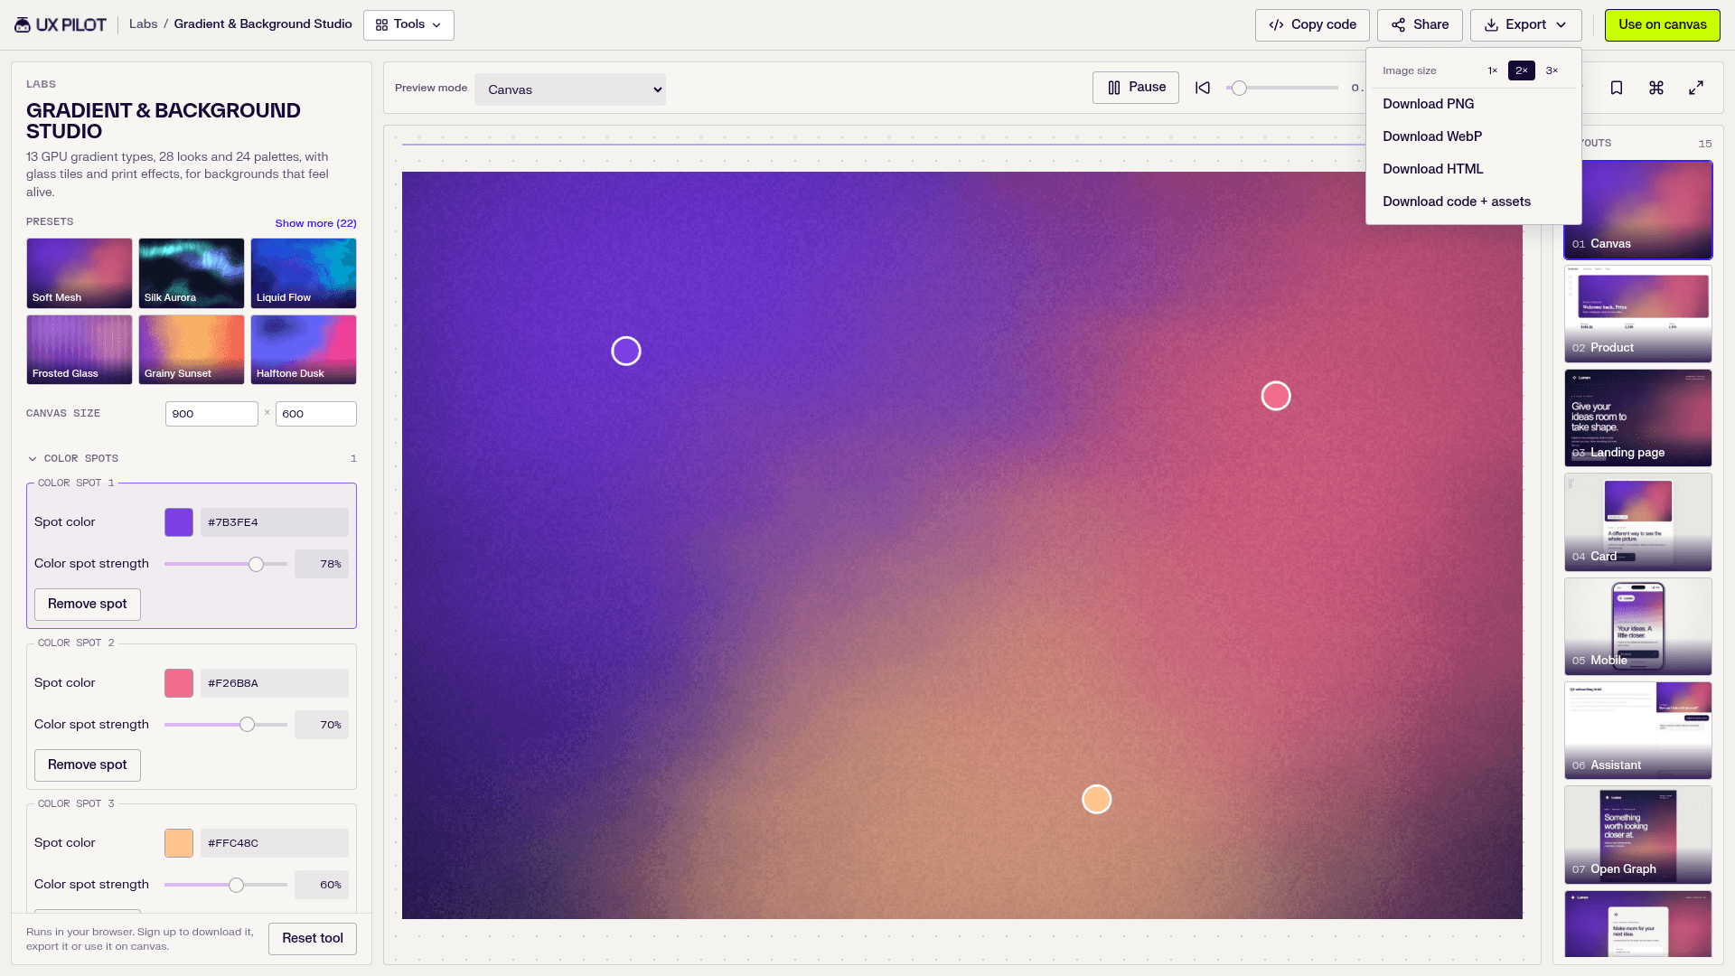Open spot 1 purple color swatch

coord(179,522)
